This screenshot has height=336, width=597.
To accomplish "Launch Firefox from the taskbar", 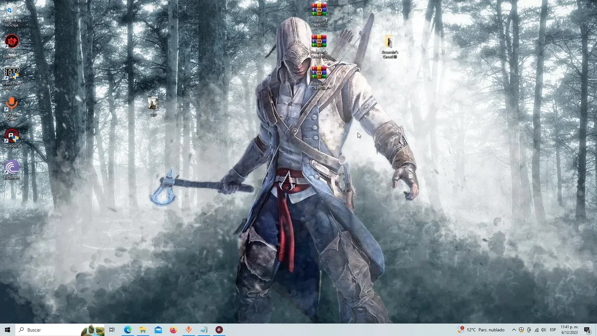I will tap(173, 330).
